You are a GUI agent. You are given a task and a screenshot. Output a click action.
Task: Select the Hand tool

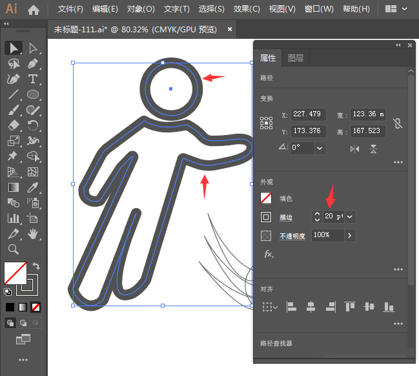pyautogui.click(x=33, y=234)
